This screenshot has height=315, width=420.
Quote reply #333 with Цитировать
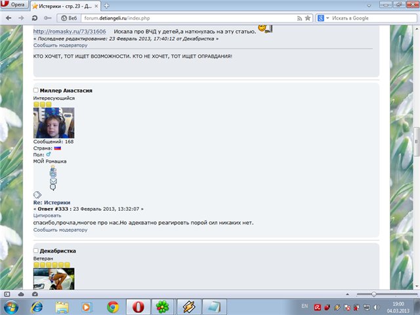47,215
